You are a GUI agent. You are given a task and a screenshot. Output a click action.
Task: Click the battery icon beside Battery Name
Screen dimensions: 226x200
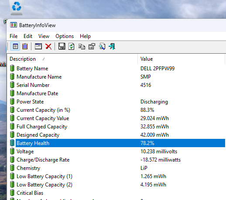pyautogui.click(x=12, y=68)
